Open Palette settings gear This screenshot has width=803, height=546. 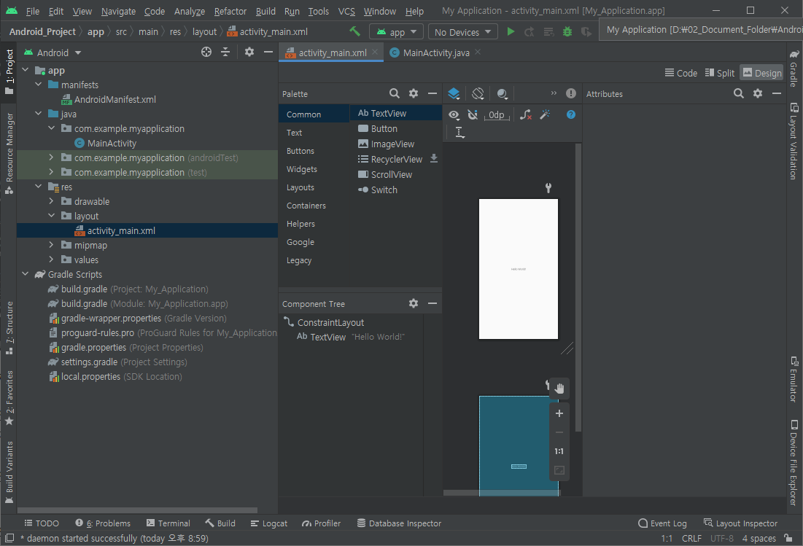pyautogui.click(x=414, y=93)
